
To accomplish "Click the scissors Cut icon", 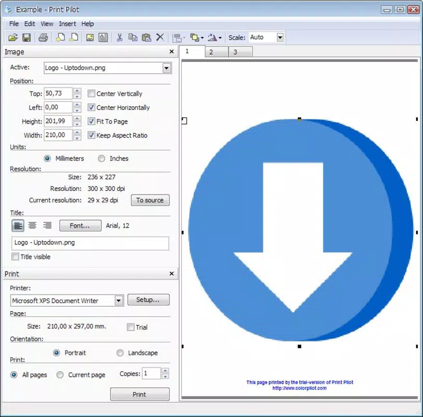I will tap(120, 38).
